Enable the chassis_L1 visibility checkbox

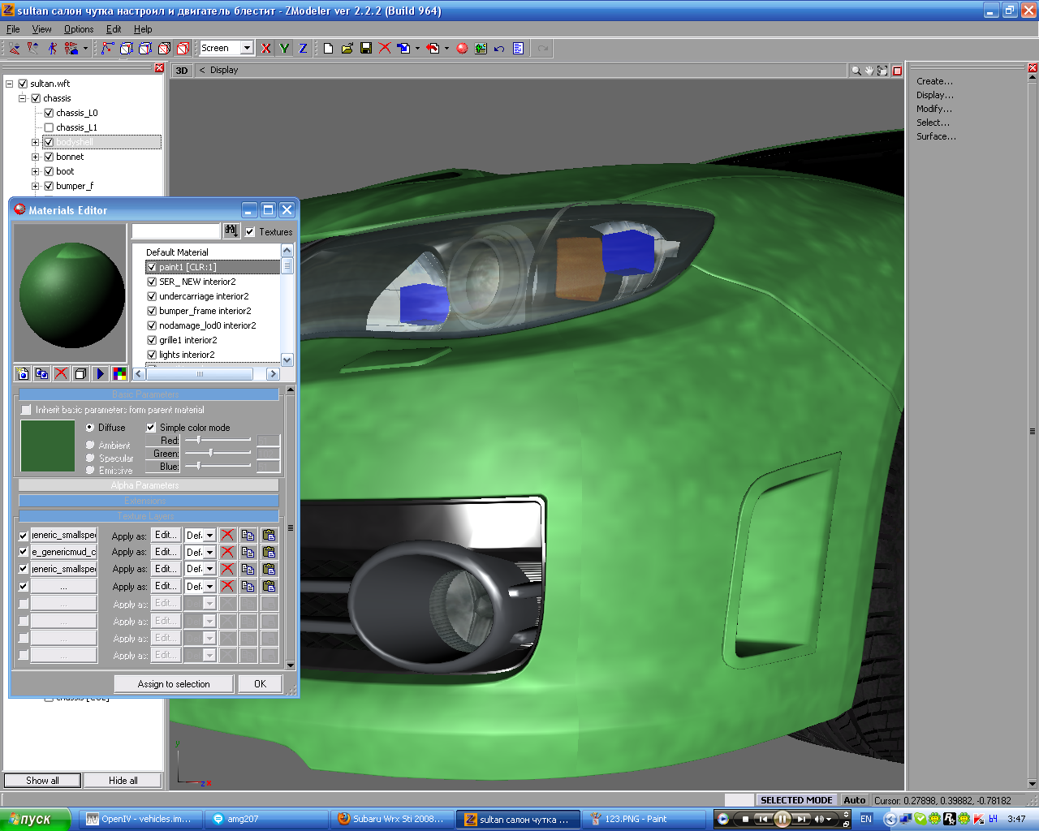(49, 127)
